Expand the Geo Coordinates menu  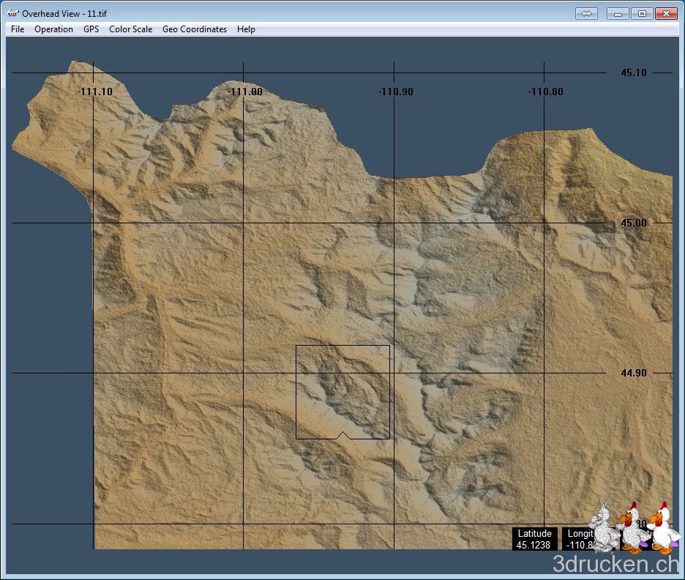[x=195, y=29]
